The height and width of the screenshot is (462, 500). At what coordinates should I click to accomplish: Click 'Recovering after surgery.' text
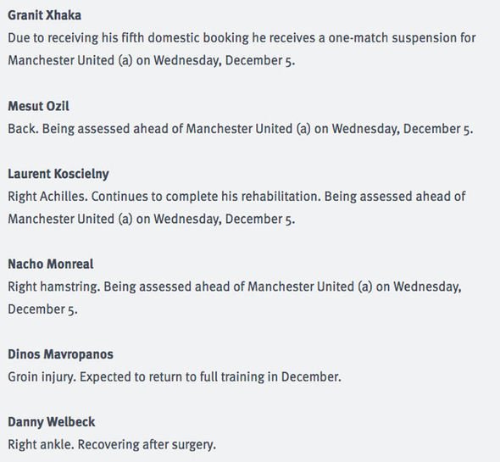coord(147,445)
